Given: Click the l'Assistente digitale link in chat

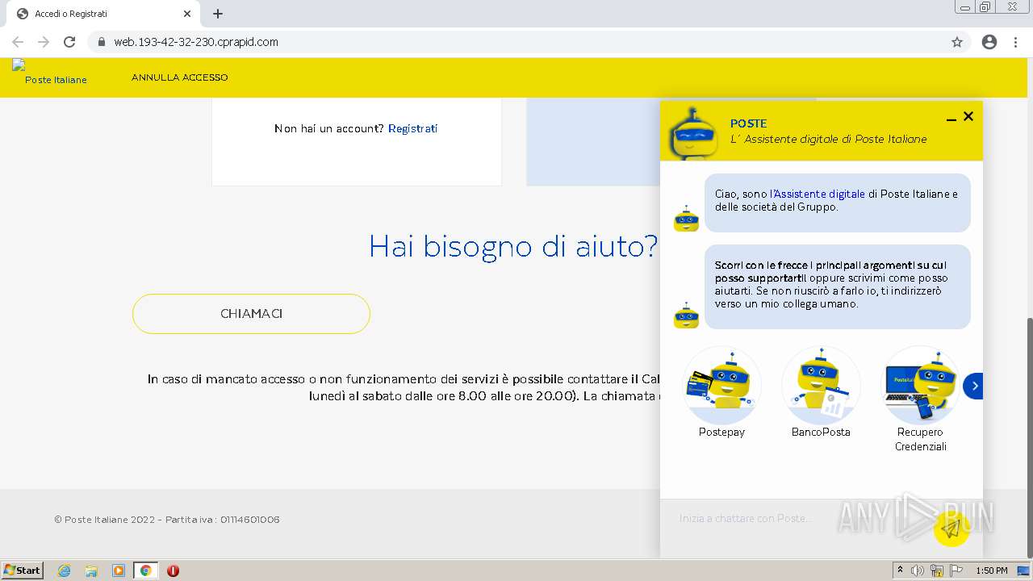Looking at the screenshot, I should point(818,194).
